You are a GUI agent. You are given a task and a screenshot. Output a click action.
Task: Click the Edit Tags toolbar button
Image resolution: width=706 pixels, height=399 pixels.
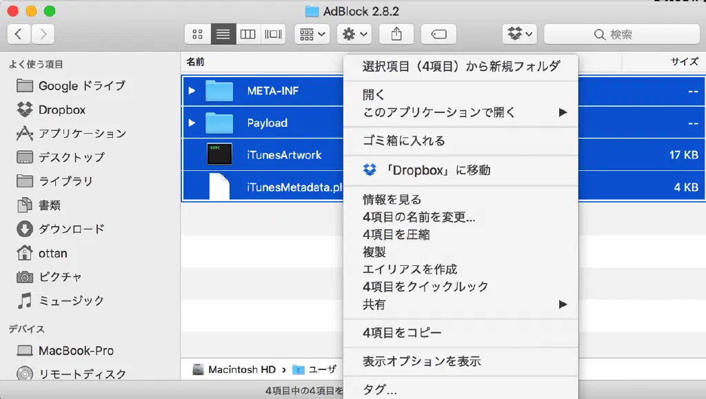(438, 34)
